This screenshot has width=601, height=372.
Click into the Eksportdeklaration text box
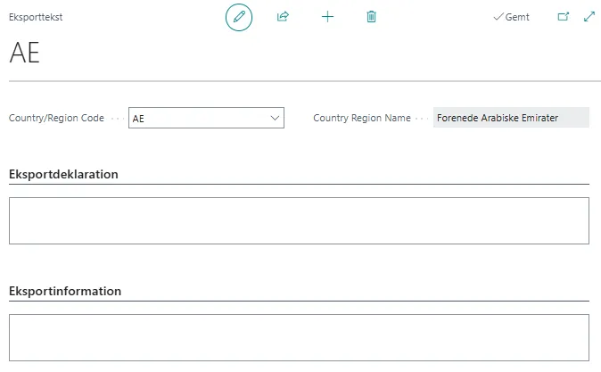[x=299, y=220]
